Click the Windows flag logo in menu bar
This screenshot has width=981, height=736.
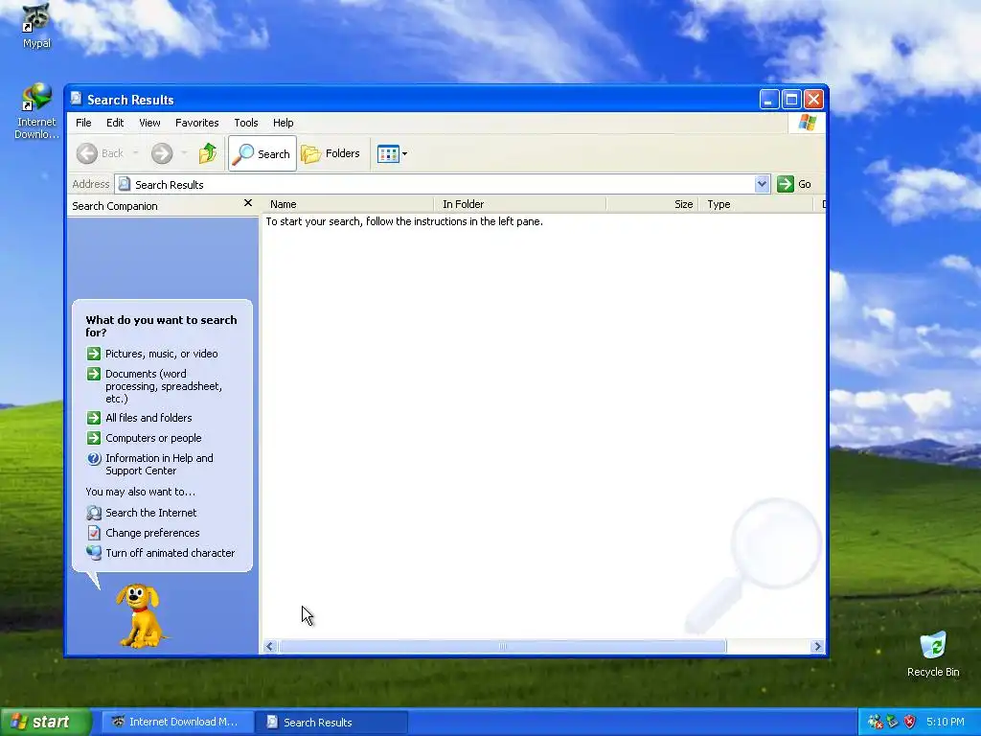(x=807, y=122)
